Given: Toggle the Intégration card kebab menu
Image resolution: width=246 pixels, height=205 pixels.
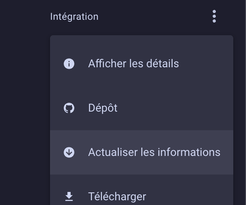Looking at the screenshot, I should coord(214,16).
